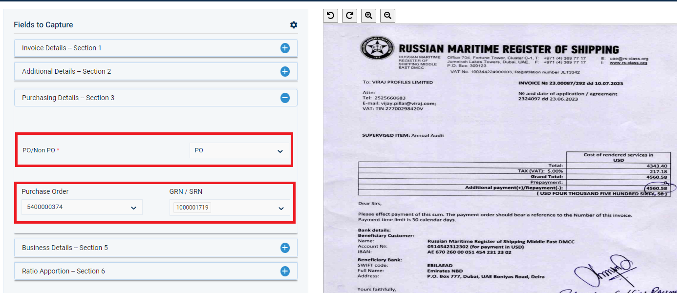Select the 1000001719 GRN tag
Image resolution: width=686 pixels, height=293 pixels.
[192, 208]
